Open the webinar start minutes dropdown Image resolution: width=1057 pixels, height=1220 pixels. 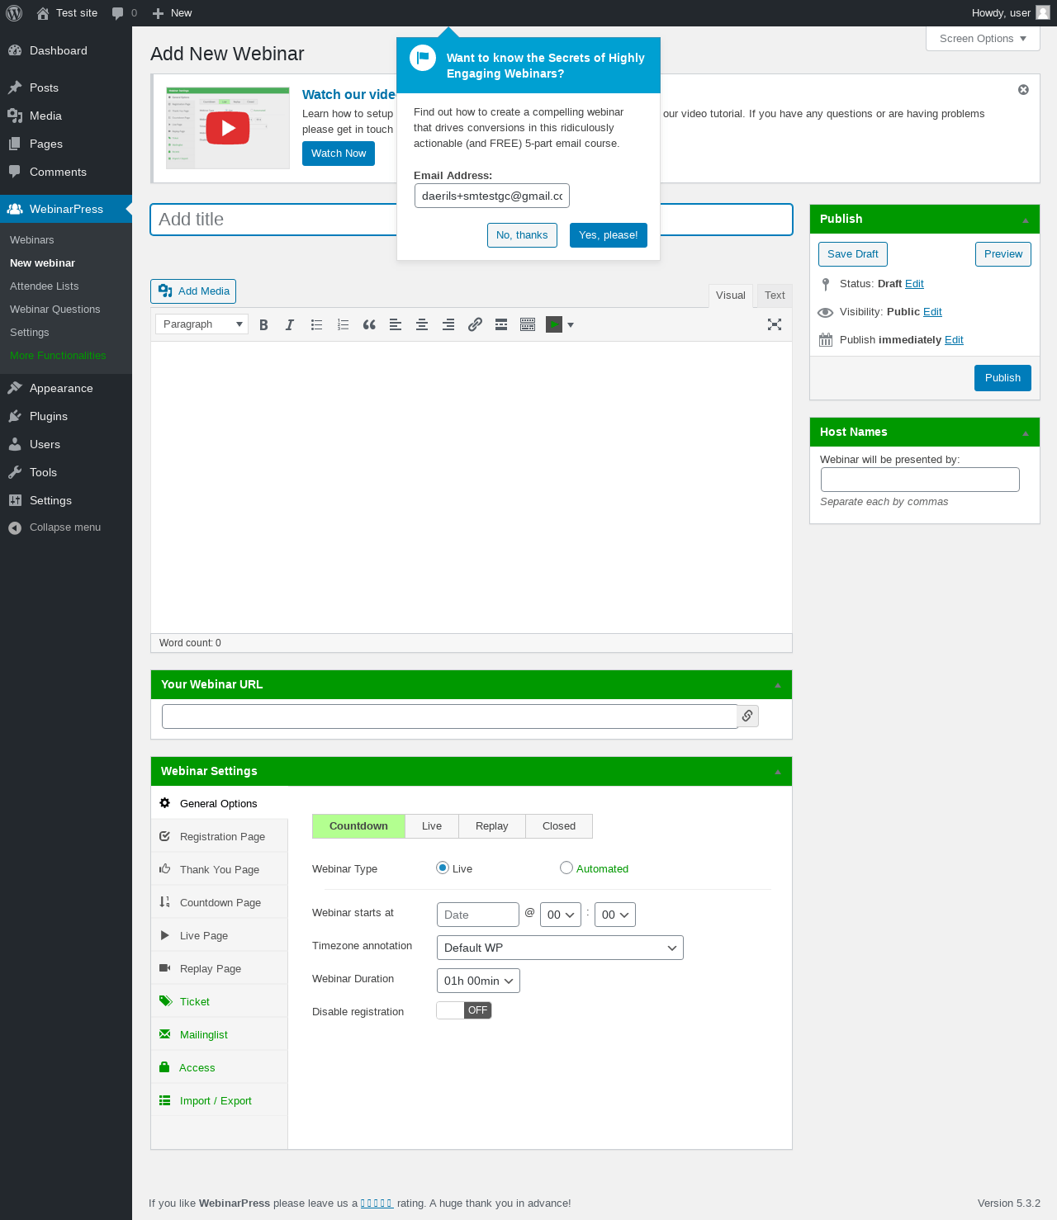click(x=615, y=915)
